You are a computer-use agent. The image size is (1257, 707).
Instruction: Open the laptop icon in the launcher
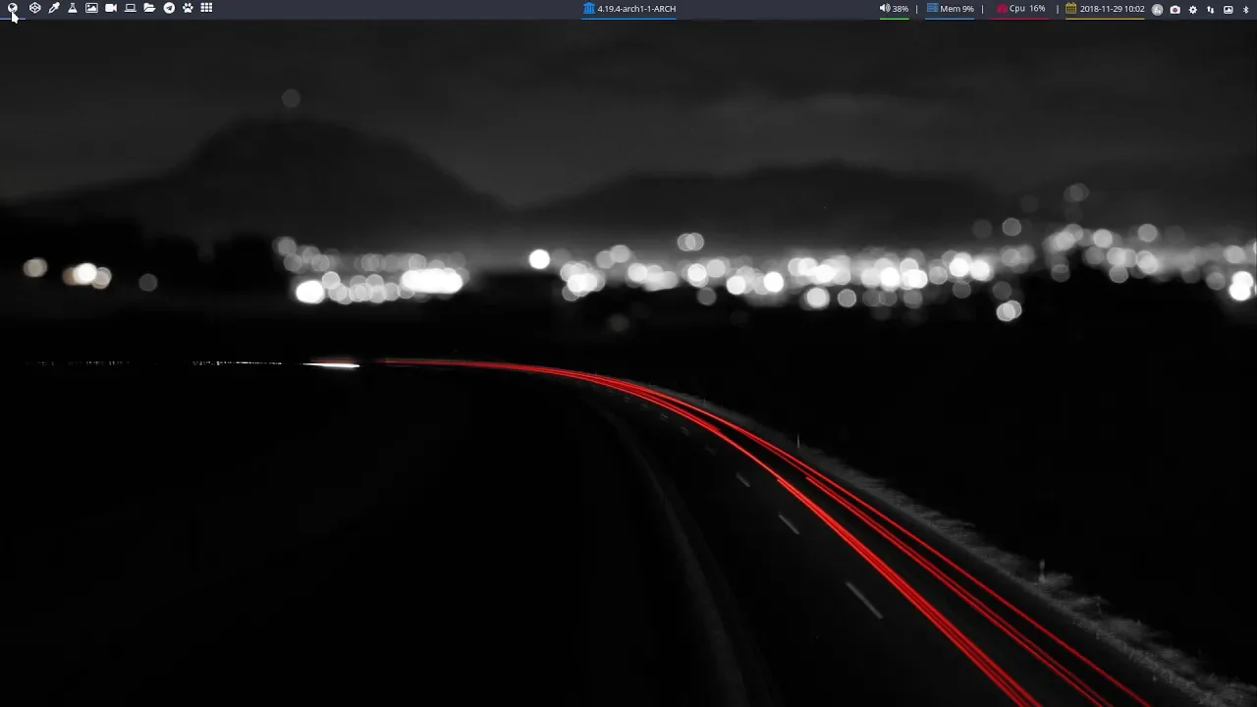130,8
